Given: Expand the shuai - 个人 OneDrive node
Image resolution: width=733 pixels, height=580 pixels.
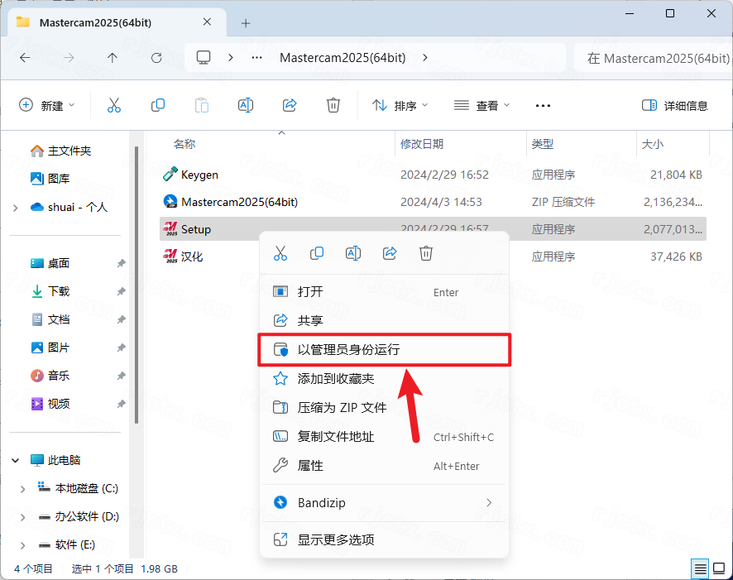Looking at the screenshot, I should pos(16,208).
